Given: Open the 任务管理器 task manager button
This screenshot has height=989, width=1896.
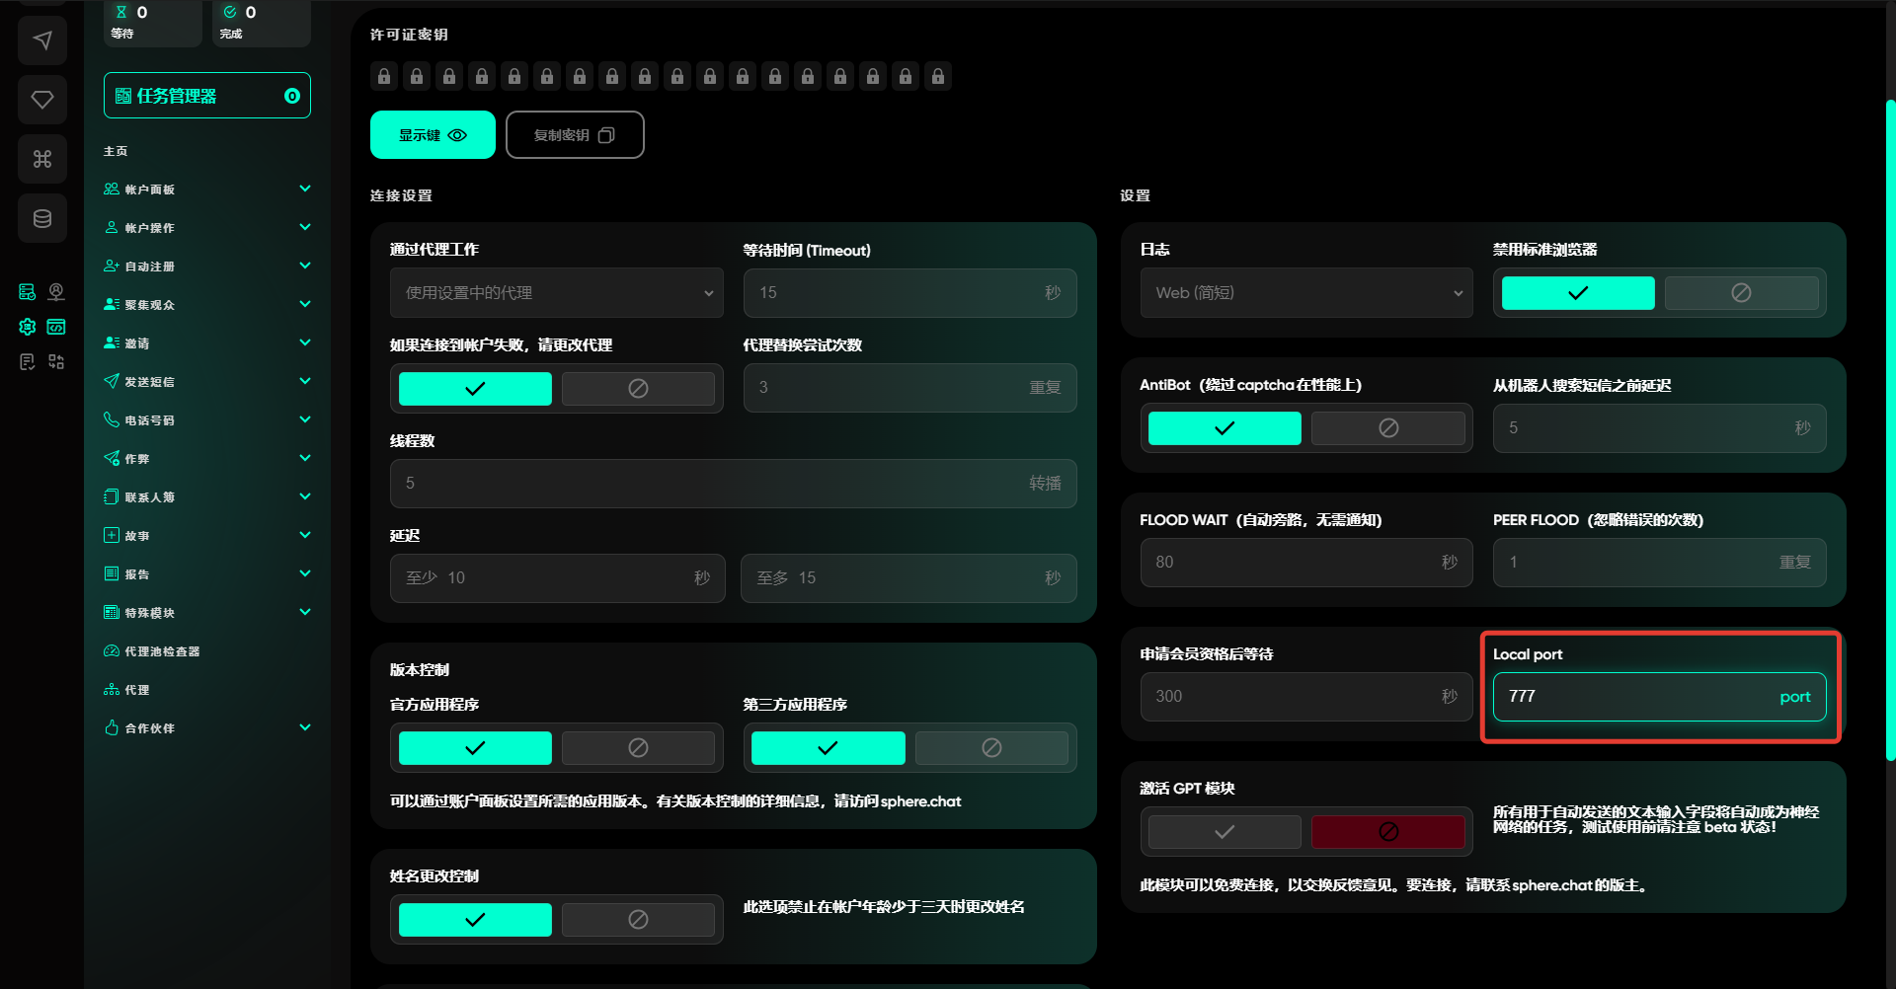Looking at the screenshot, I should [206, 96].
